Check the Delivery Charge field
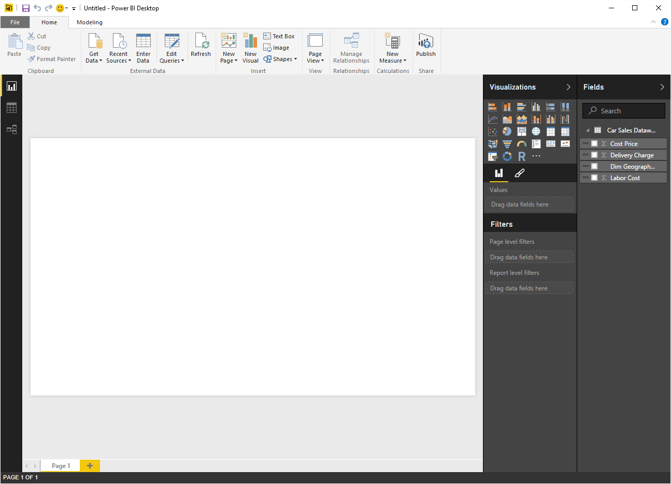The height and width of the screenshot is (484, 671). click(594, 155)
